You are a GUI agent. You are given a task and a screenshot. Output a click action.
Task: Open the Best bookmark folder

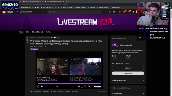click(x=48, y=7)
